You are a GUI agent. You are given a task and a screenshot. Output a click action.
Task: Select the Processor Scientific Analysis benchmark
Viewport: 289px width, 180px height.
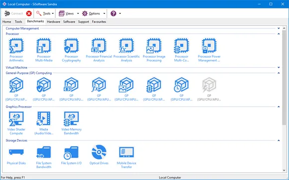(x=127, y=50)
